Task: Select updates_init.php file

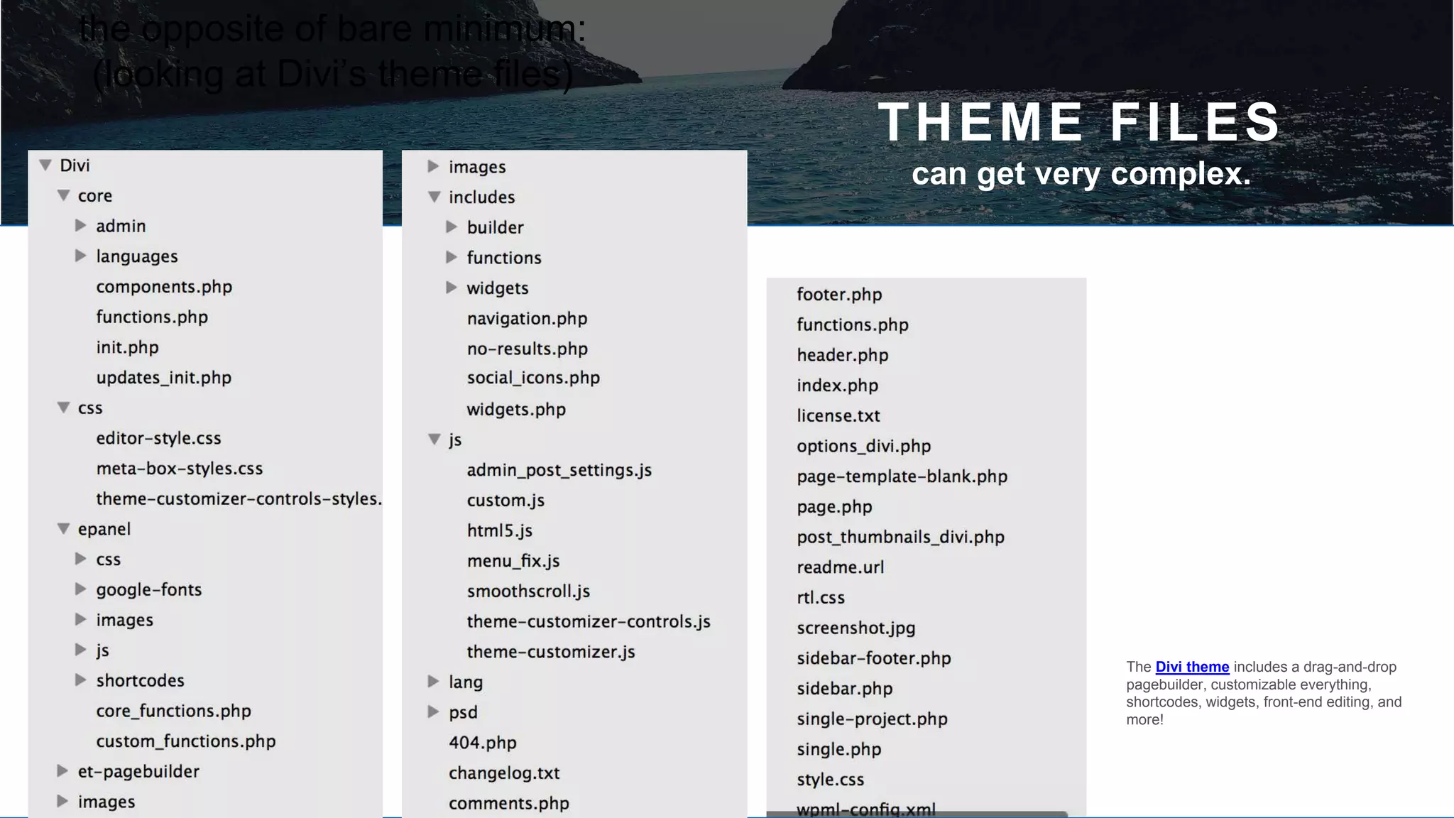Action: (164, 378)
